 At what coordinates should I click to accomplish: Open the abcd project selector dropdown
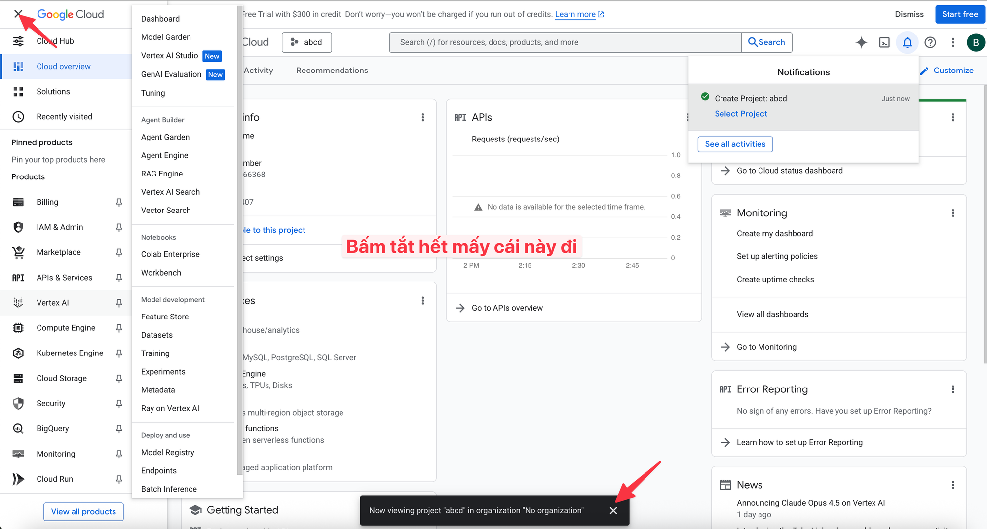click(306, 42)
